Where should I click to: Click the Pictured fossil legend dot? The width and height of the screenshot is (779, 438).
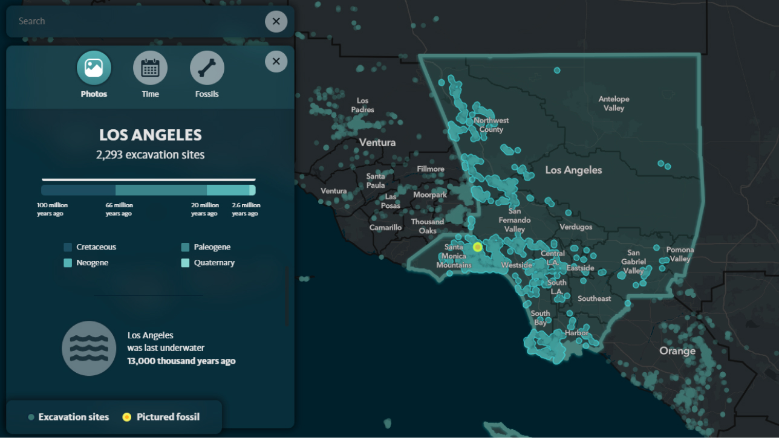coord(126,417)
